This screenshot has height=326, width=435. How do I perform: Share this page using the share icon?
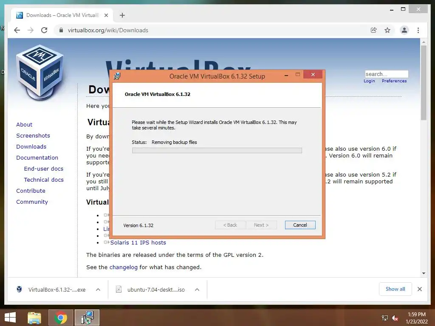click(x=374, y=30)
